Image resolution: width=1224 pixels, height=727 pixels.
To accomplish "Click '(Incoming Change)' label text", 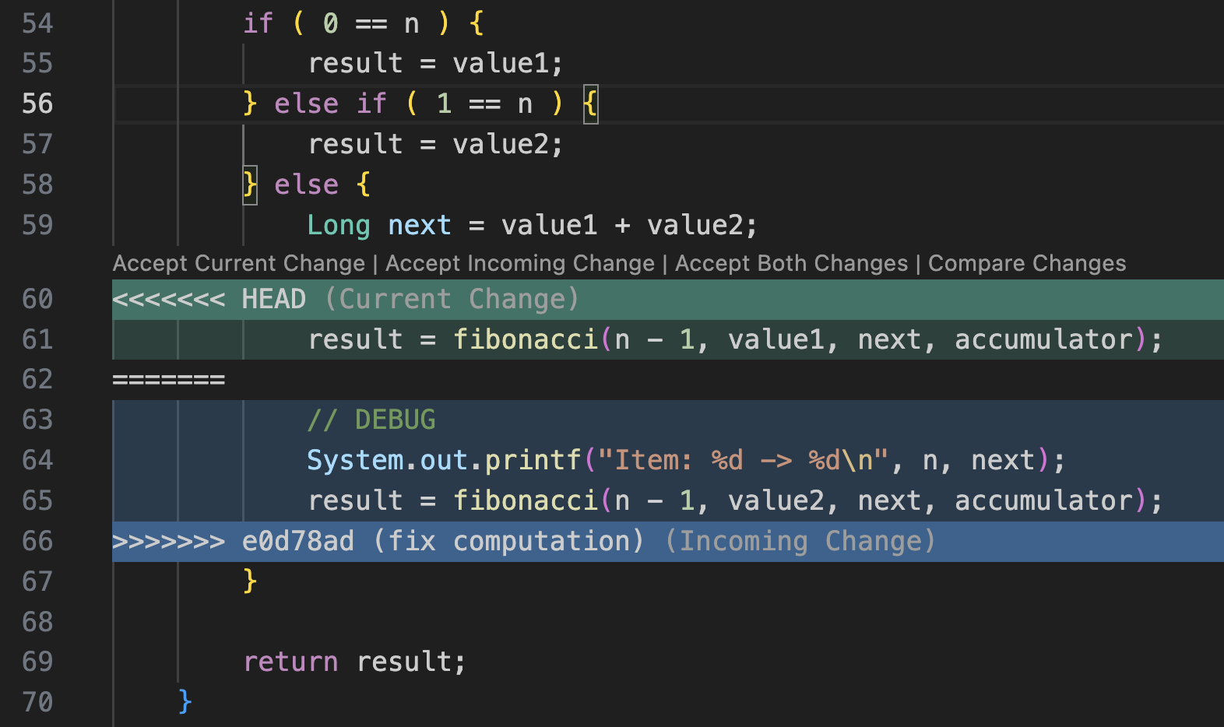I will click(x=800, y=541).
